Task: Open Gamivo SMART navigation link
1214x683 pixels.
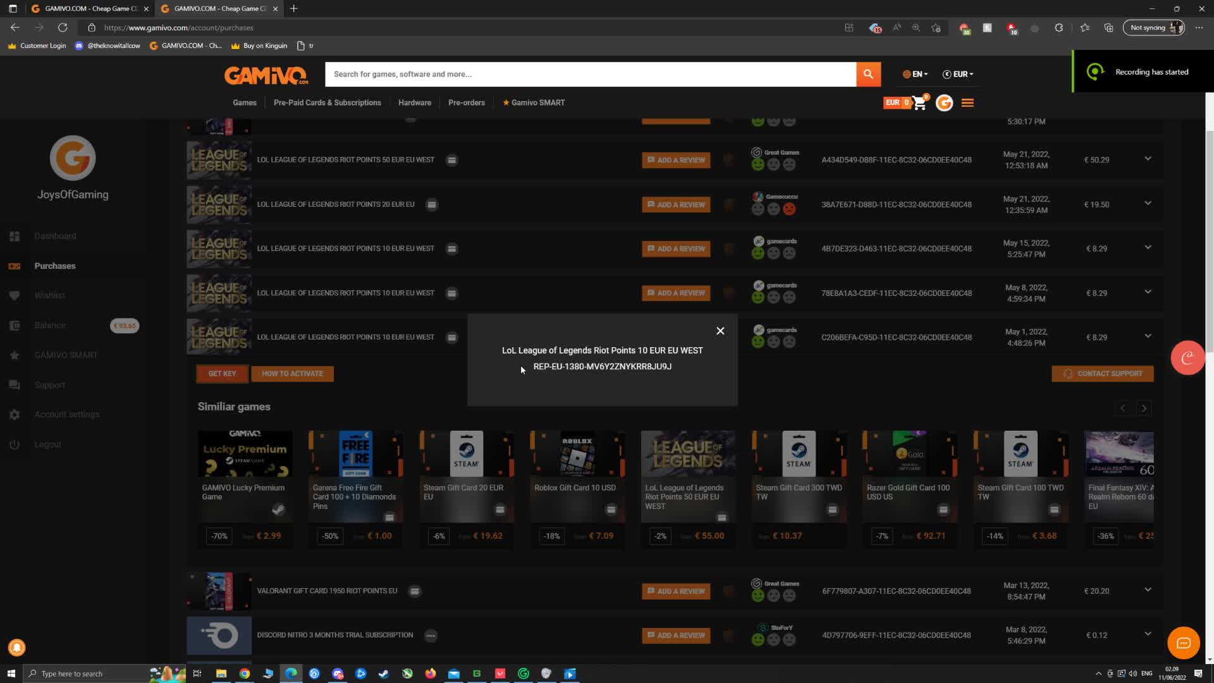Action: (x=534, y=102)
